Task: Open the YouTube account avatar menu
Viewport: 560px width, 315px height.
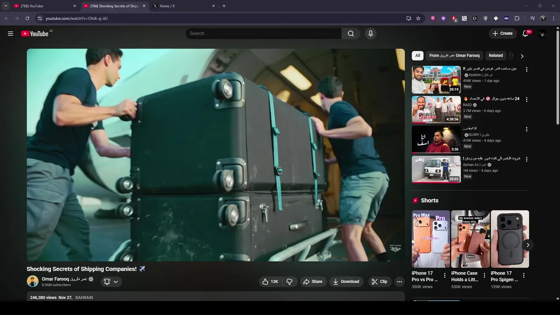Action: pos(542,34)
